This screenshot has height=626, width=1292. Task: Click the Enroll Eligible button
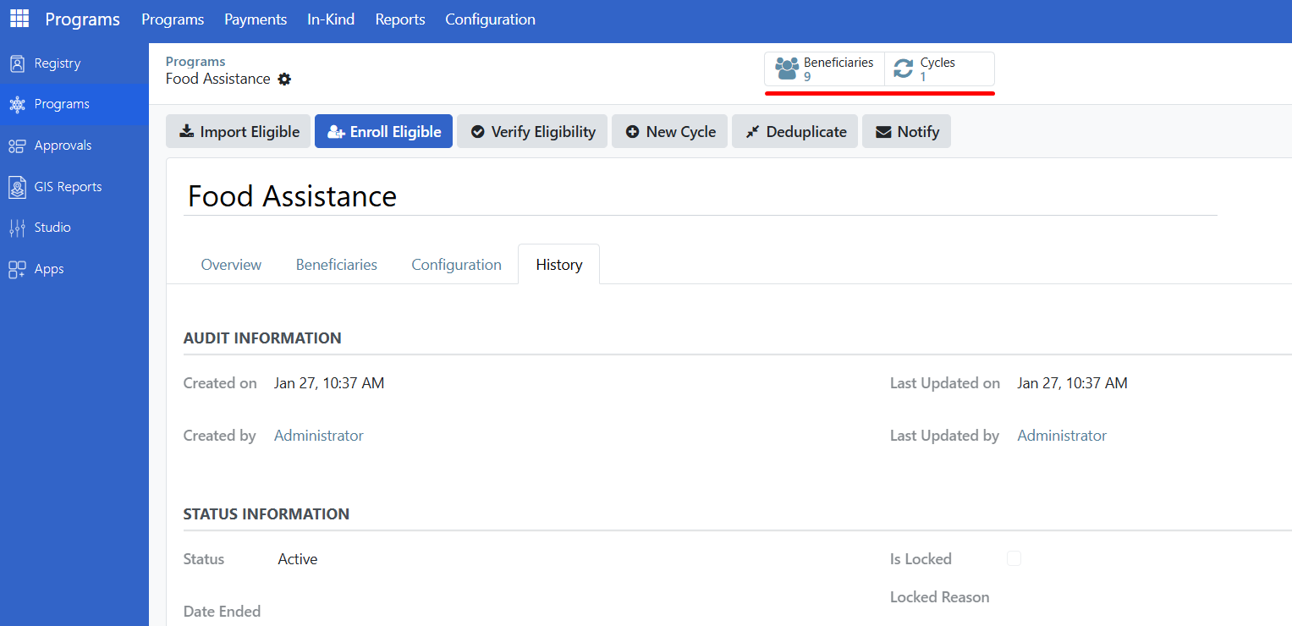point(383,132)
